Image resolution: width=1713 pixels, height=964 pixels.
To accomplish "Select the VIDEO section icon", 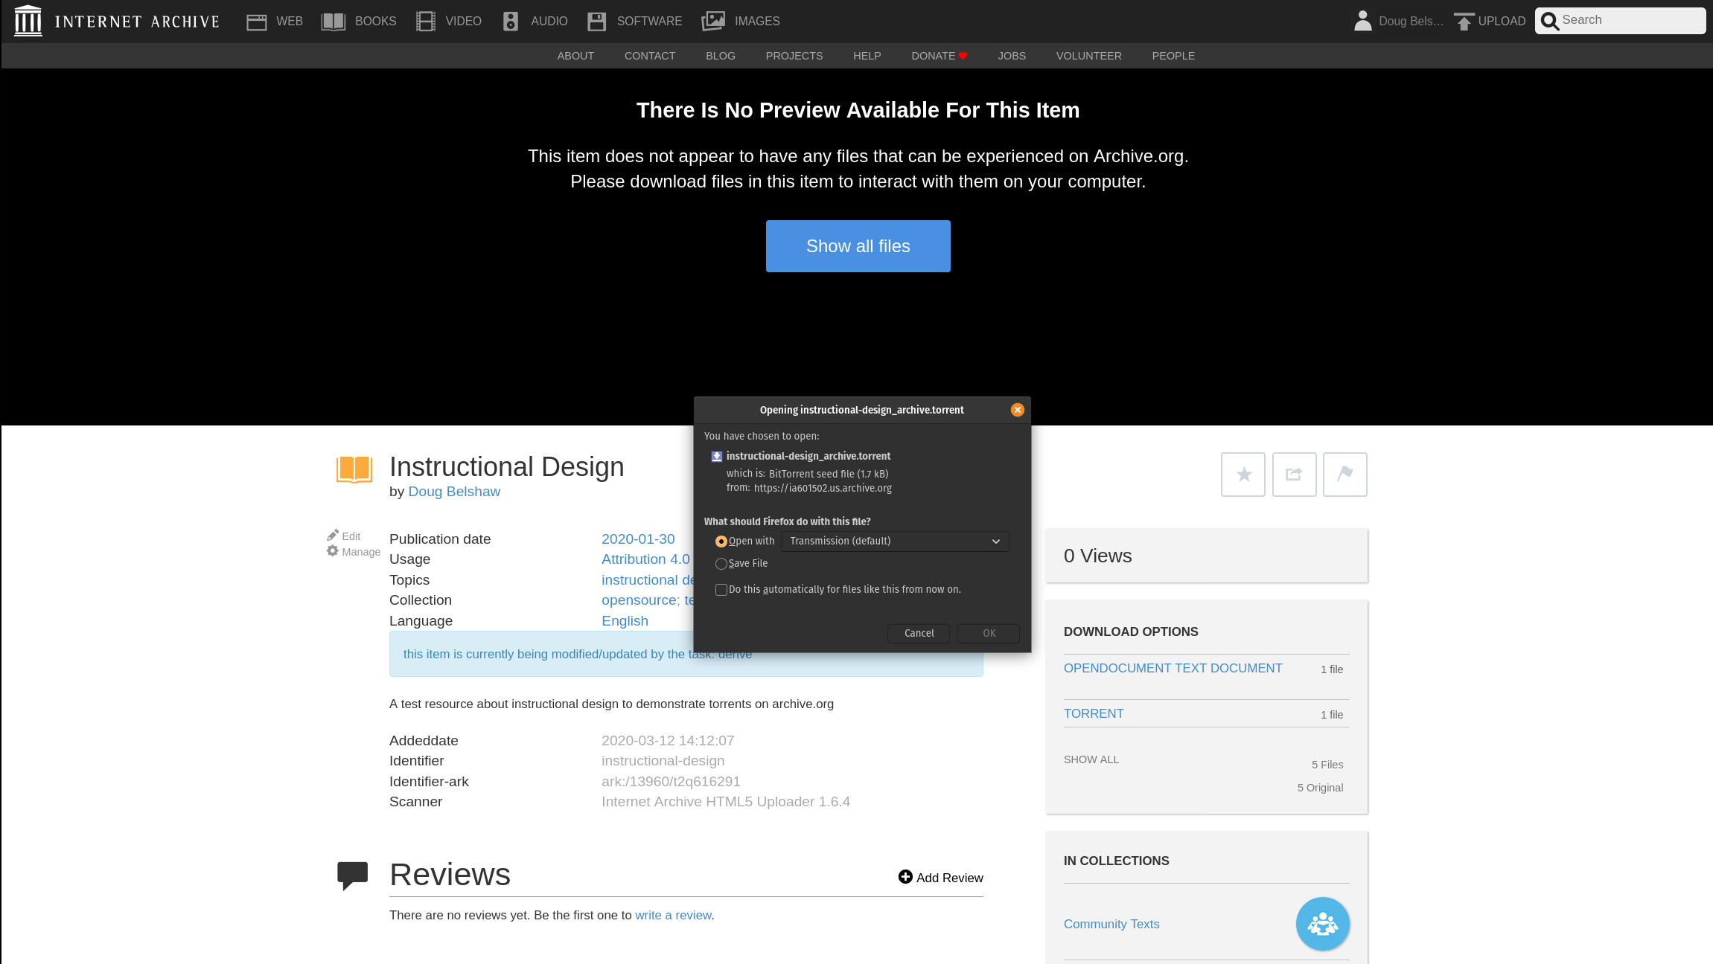I will click(x=425, y=21).
